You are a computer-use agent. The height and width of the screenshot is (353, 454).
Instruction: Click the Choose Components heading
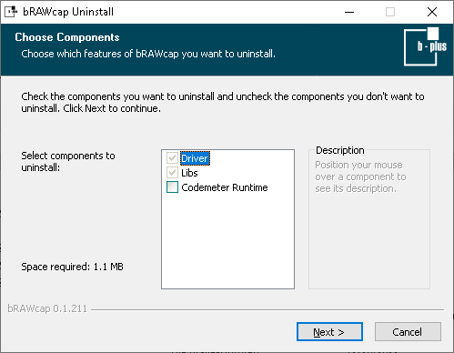[67, 37]
